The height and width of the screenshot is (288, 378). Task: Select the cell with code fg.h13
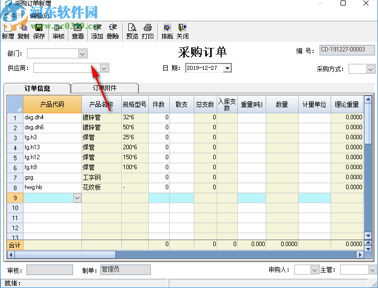(x=52, y=148)
